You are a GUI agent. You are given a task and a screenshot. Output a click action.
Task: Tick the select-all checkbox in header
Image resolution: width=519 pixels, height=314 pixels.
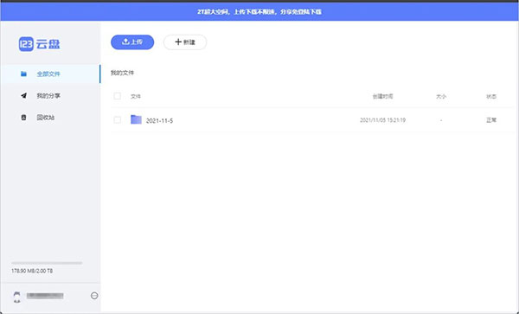coord(117,96)
